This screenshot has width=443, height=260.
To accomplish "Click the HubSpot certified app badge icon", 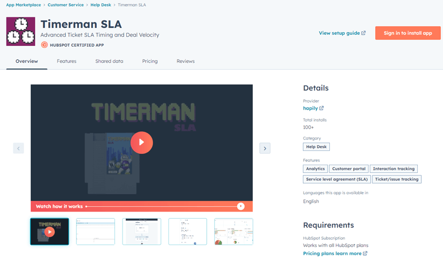I will click(44, 45).
